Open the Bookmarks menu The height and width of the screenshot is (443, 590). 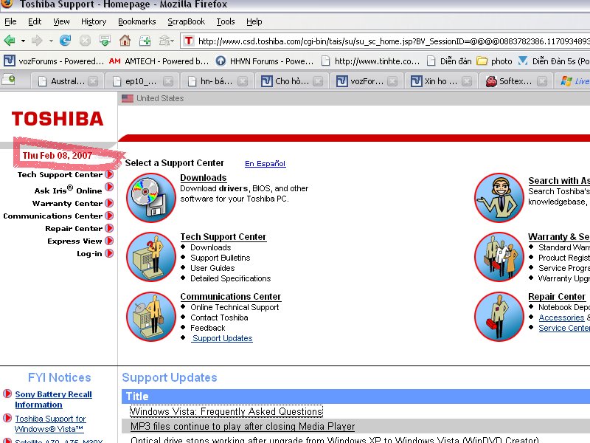tap(137, 21)
